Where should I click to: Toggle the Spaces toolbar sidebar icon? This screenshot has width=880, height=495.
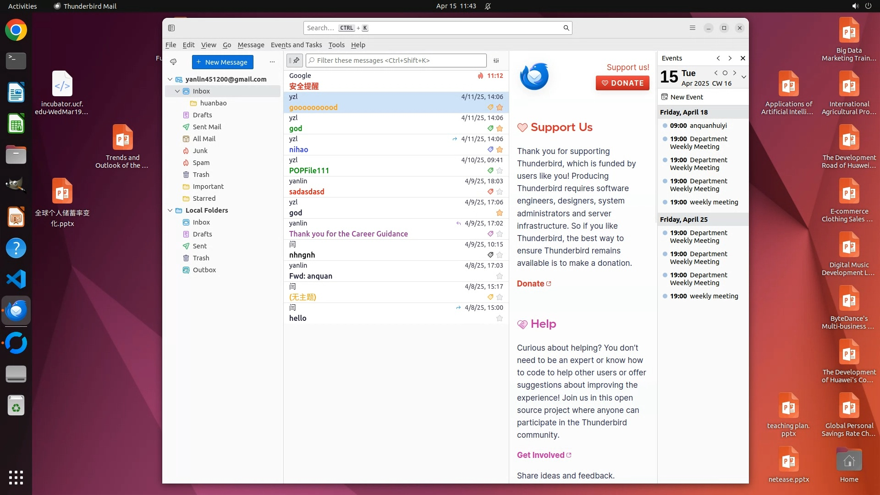[171, 28]
